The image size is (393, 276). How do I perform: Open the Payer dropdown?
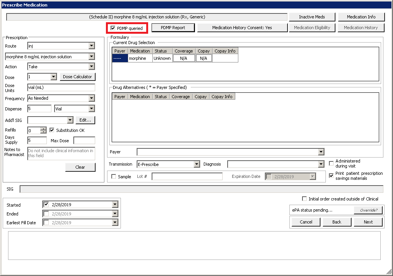pyautogui.click(x=321, y=152)
